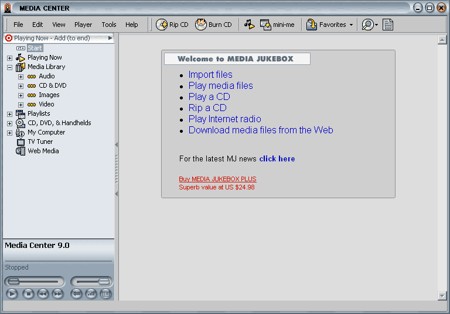Select Web Media in the tree
Image resolution: width=450 pixels, height=314 pixels.
43,151
